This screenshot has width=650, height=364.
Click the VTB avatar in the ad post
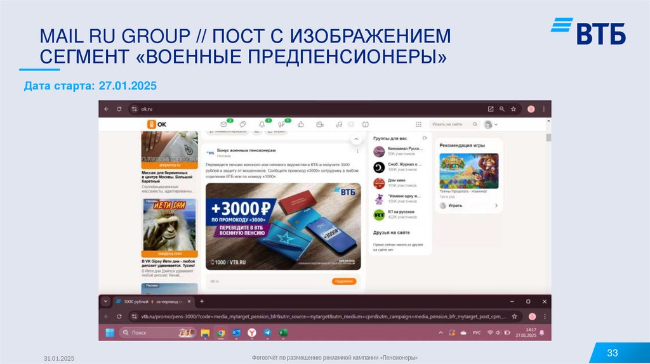pyautogui.click(x=211, y=153)
